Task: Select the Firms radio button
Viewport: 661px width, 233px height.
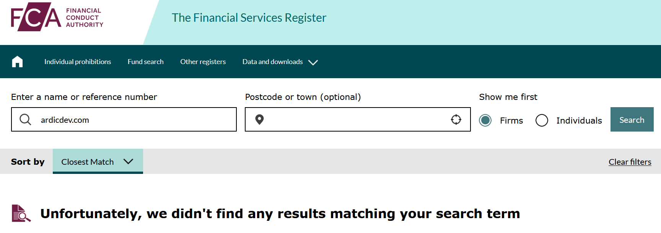Action: coord(485,120)
